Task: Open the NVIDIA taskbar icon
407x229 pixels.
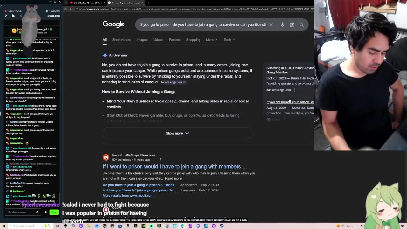Action: (x=143, y=226)
